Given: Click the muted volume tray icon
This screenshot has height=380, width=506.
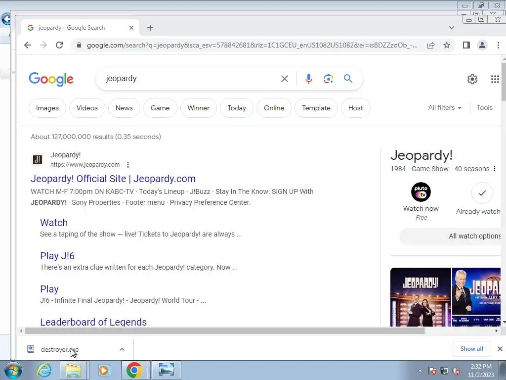Looking at the screenshot, I should point(456,371).
